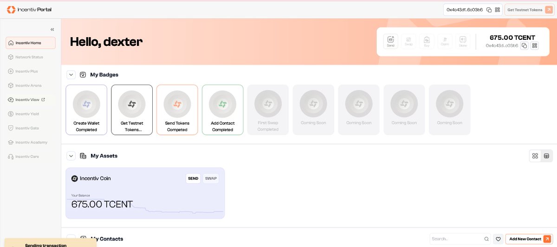The height and width of the screenshot is (247, 557).
Task: Click the 675.00 TCENT asset balance
Action: point(102,204)
